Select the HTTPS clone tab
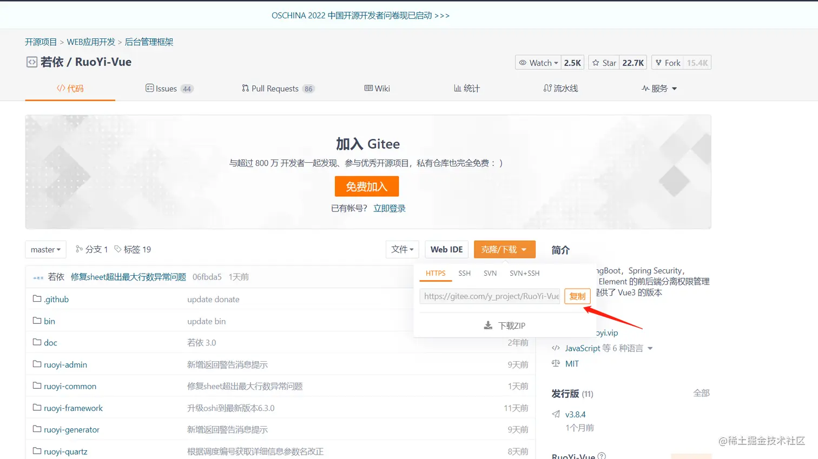This screenshot has height=459, width=818. coord(436,274)
